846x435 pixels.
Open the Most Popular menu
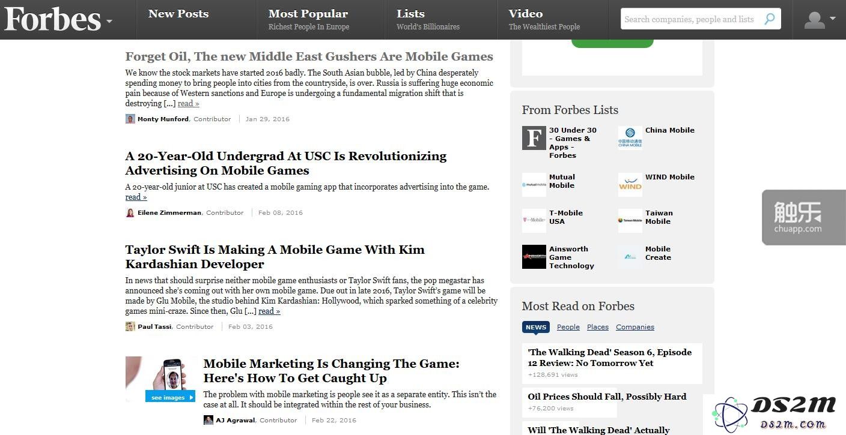(308, 14)
